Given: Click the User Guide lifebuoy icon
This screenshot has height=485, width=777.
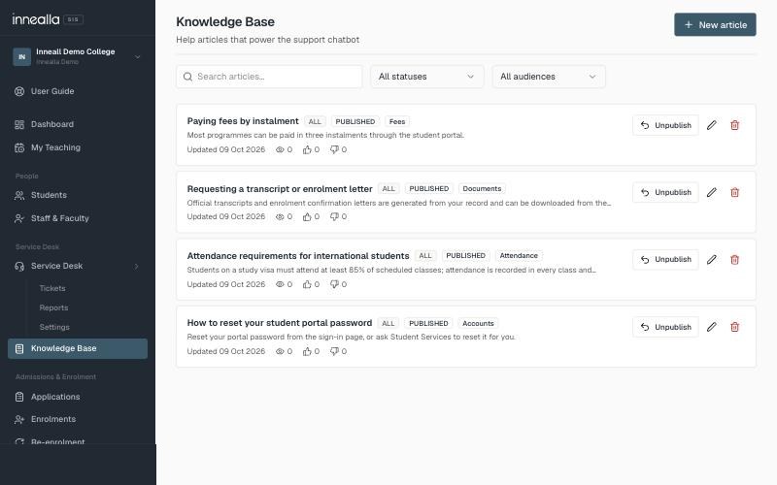Looking at the screenshot, I should pos(19,91).
